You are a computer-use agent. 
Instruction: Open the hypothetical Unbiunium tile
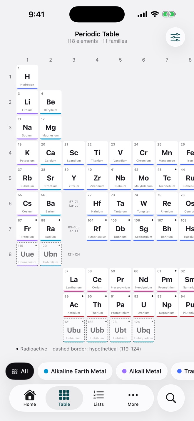click(x=74, y=330)
